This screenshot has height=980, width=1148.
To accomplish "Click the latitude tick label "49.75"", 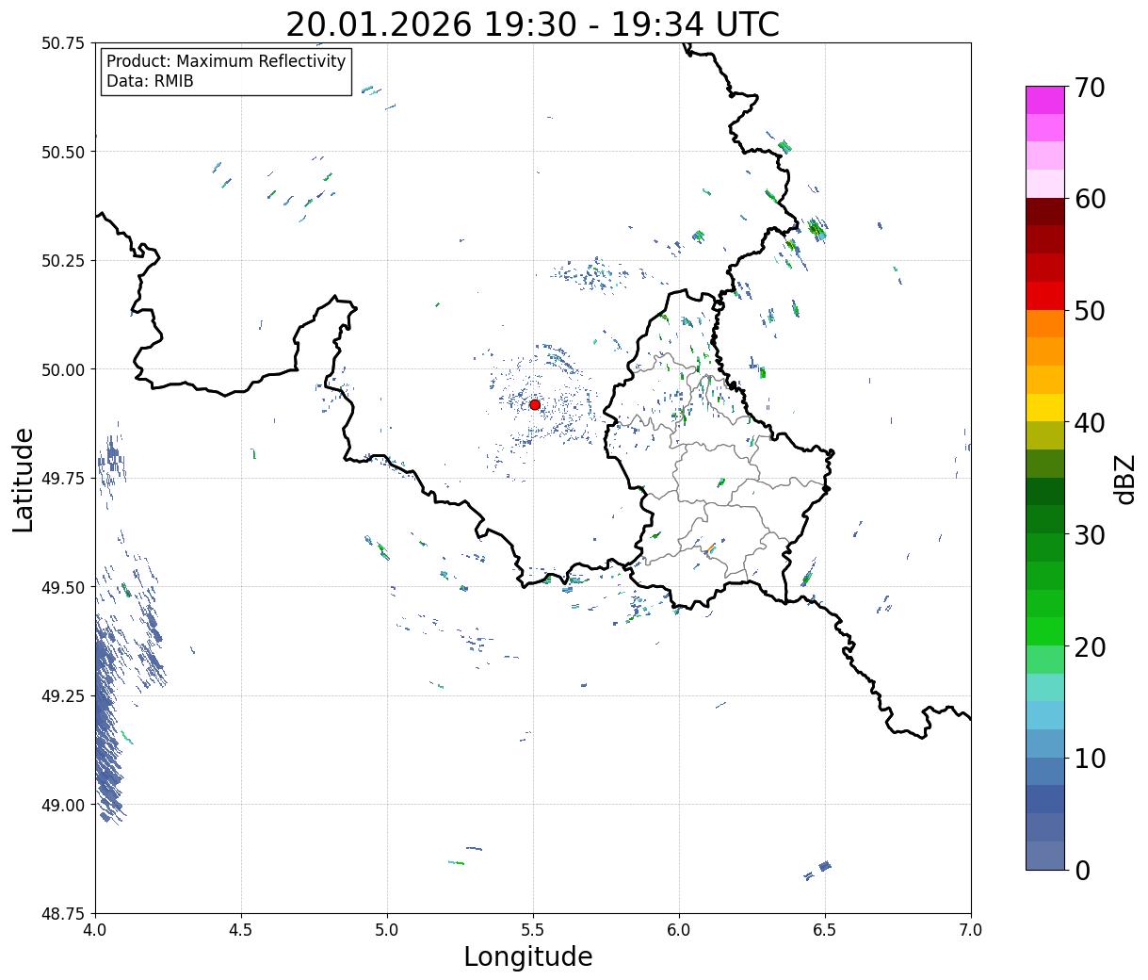I will [x=63, y=479].
